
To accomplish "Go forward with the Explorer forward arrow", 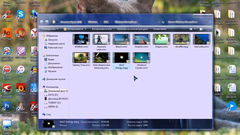I will [47, 22].
